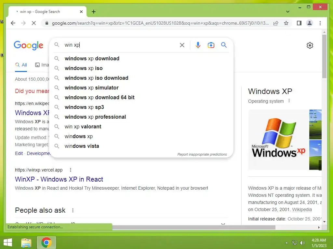This screenshot has width=333, height=249.
Task: Open File Explorer from taskbar
Action: 26,243
